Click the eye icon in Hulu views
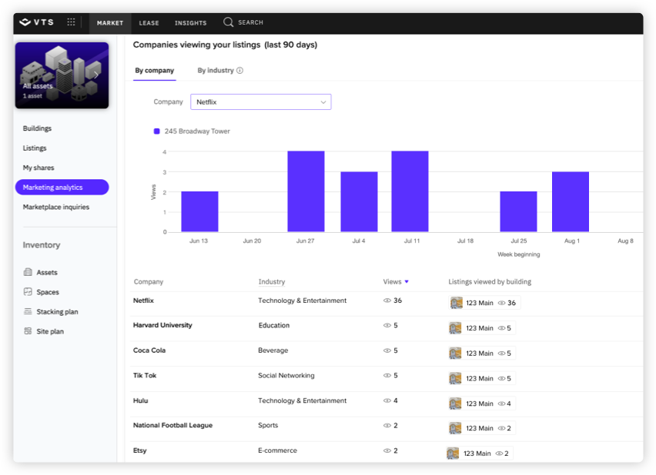The height and width of the screenshot is (475, 656). pyautogui.click(x=387, y=400)
